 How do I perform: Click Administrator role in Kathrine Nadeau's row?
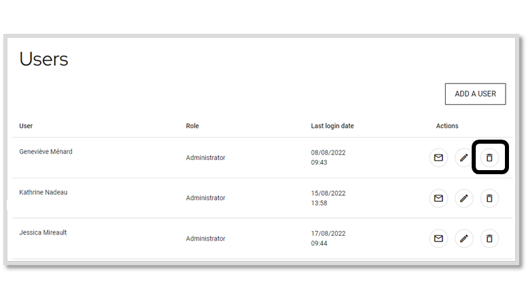(206, 198)
